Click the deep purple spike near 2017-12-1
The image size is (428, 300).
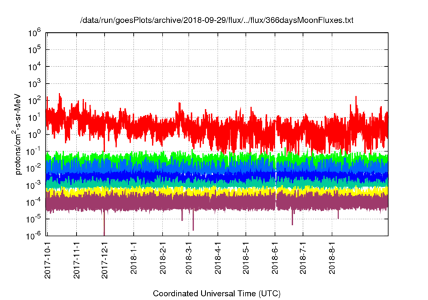tap(104, 224)
